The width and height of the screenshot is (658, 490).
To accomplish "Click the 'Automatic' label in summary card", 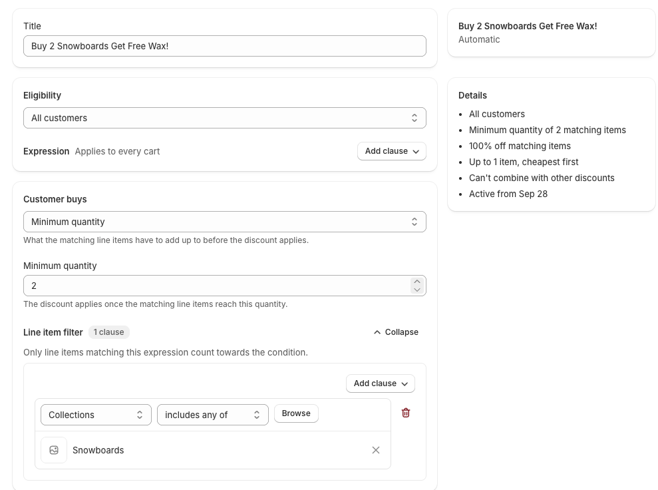I will (x=479, y=39).
